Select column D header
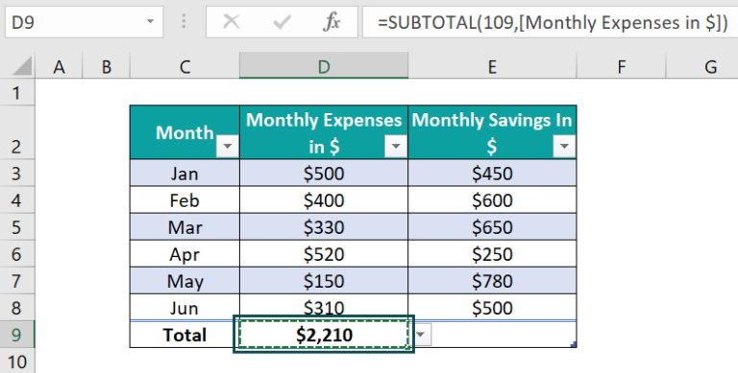 [324, 66]
